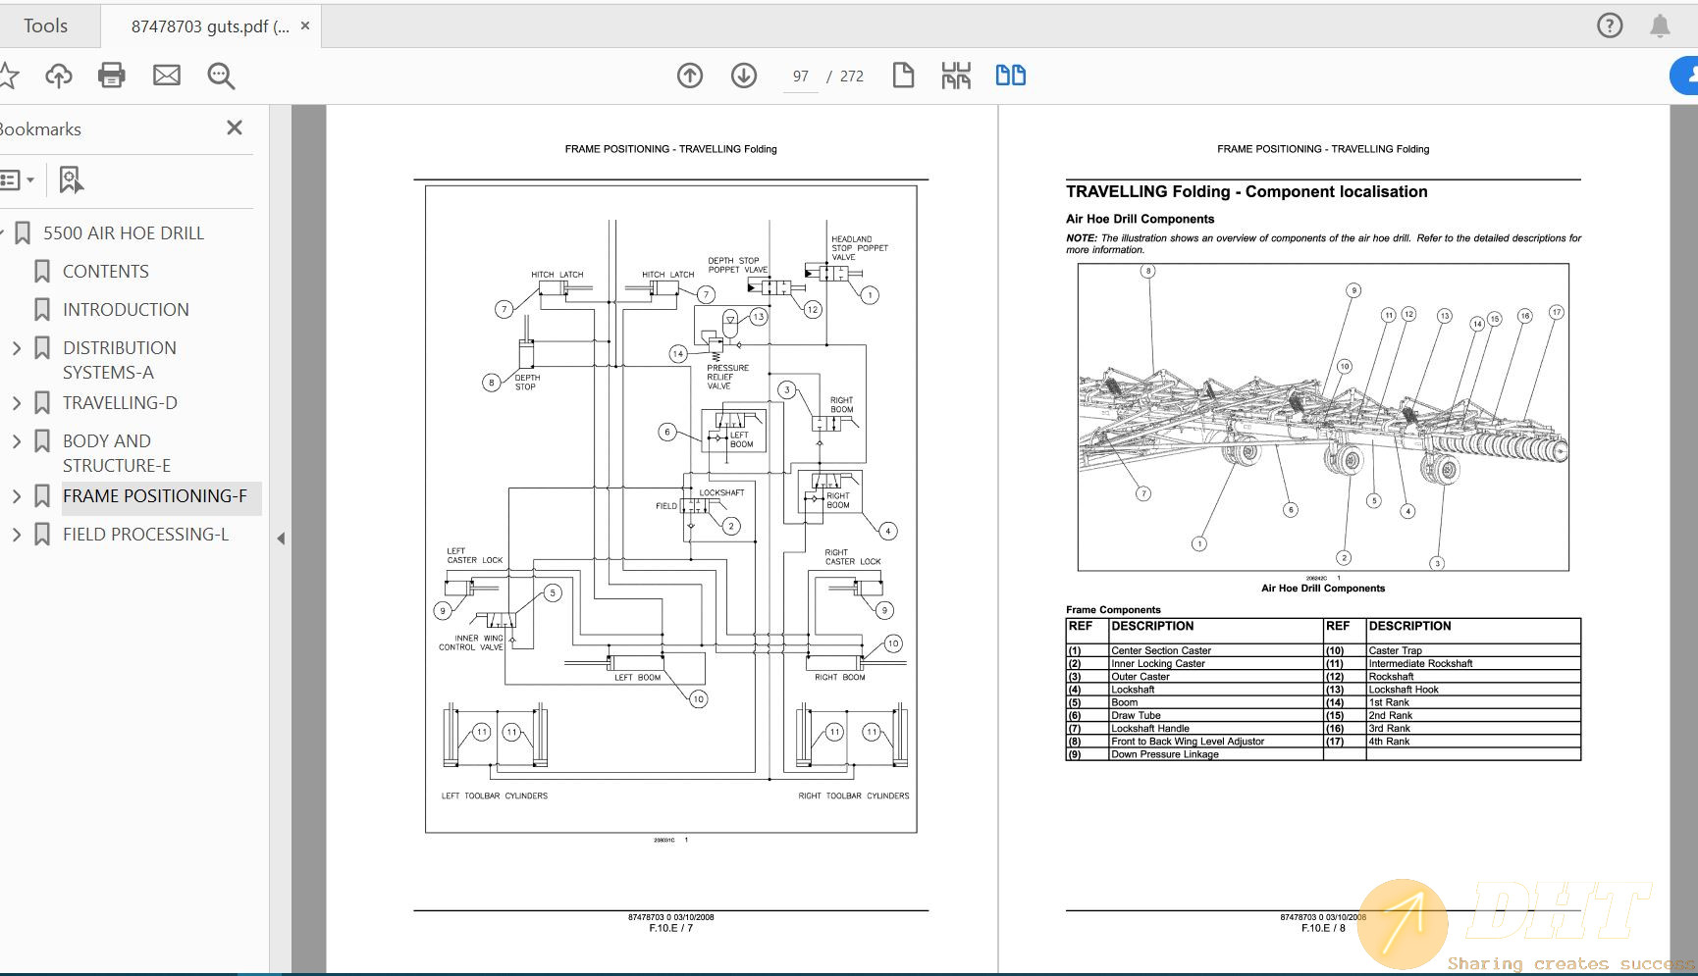This screenshot has height=976, width=1698.
Task: Collapse the Bookmarks panel with the side arrow
Action: (282, 538)
